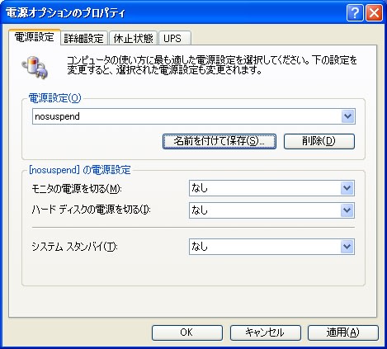Confirm with the OK button
Image resolution: width=387 pixels, height=349 pixels.
[x=187, y=332]
